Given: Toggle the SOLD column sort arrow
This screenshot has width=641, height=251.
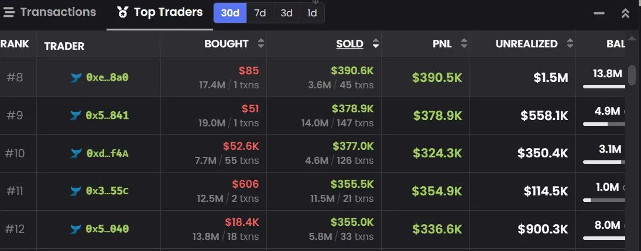Looking at the screenshot, I should point(376,44).
